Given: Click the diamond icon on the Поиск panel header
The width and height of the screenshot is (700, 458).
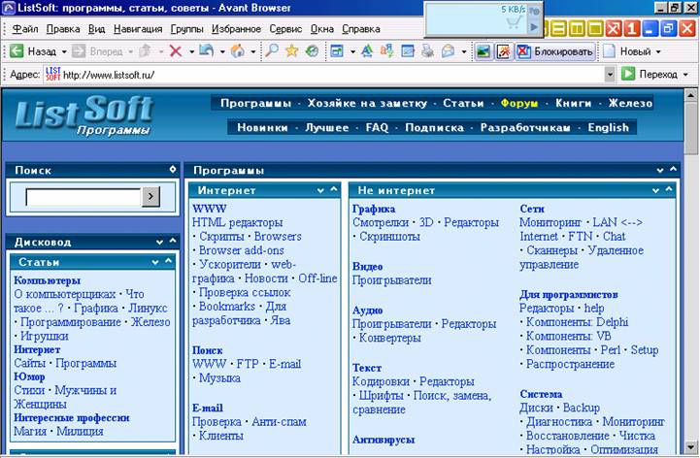Looking at the screenshot, I should [173, 169].
